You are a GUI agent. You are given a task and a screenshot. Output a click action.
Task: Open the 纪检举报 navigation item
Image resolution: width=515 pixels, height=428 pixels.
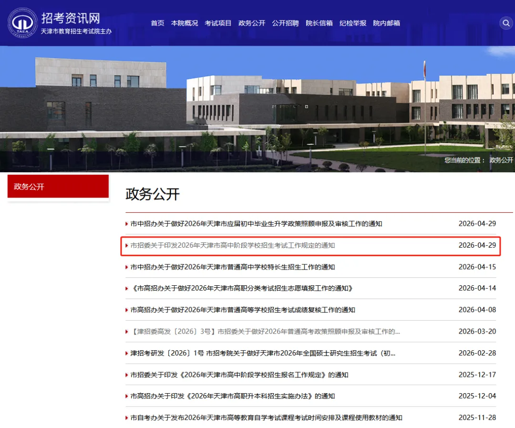353,22
